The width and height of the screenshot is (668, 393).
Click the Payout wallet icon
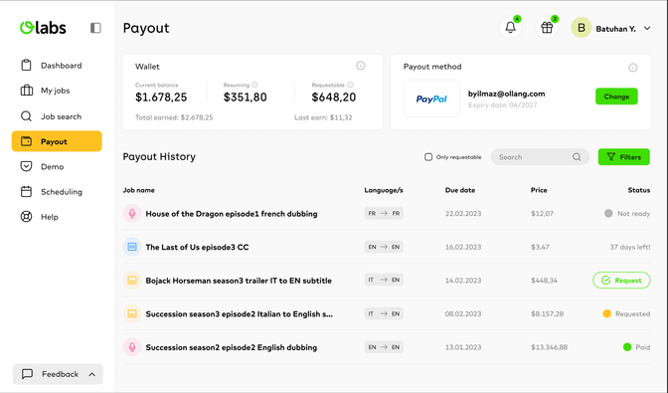tap(27, 141)
